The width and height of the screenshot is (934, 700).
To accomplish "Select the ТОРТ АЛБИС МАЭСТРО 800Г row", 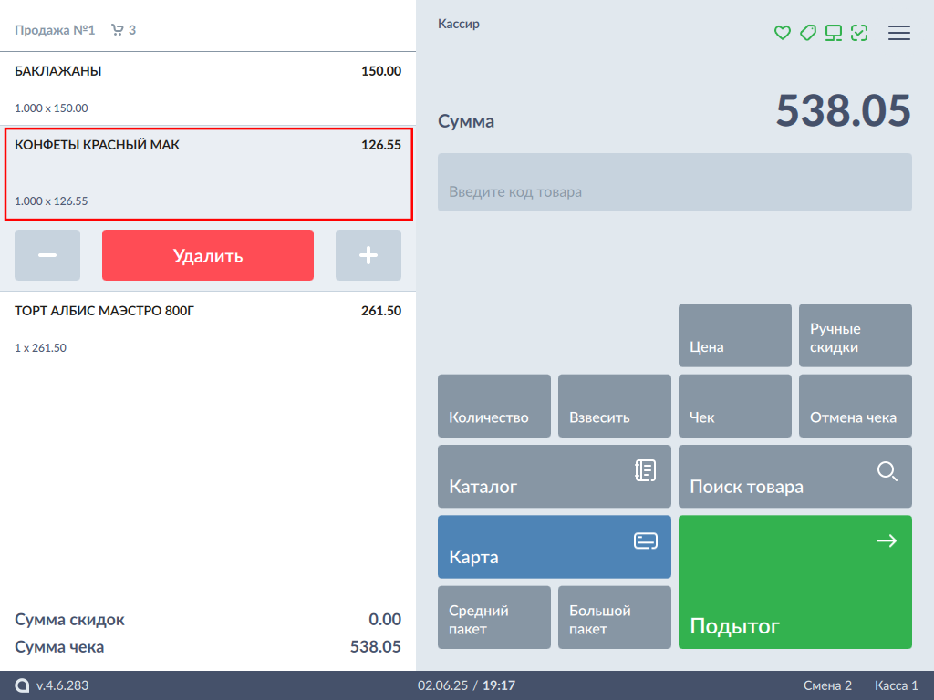I will pos(208,328).
